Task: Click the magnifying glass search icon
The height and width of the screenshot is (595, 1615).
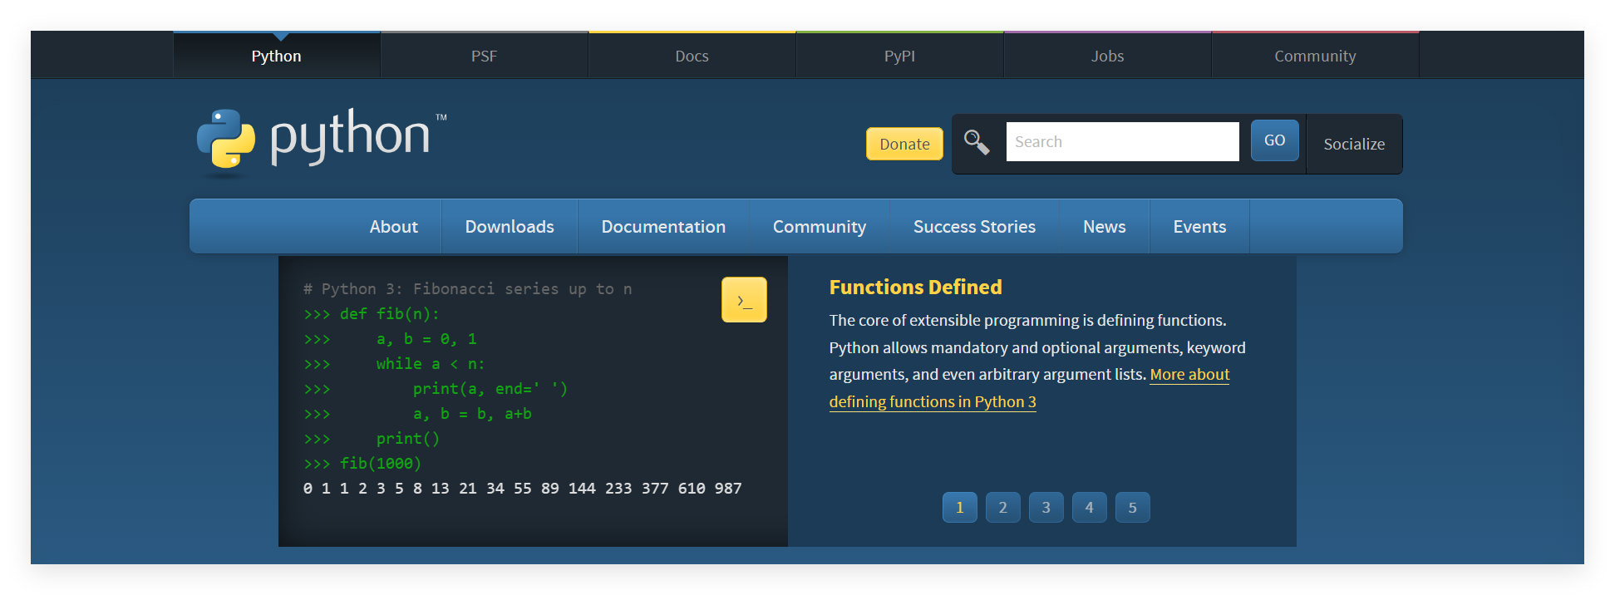Action: click(977, 142)
